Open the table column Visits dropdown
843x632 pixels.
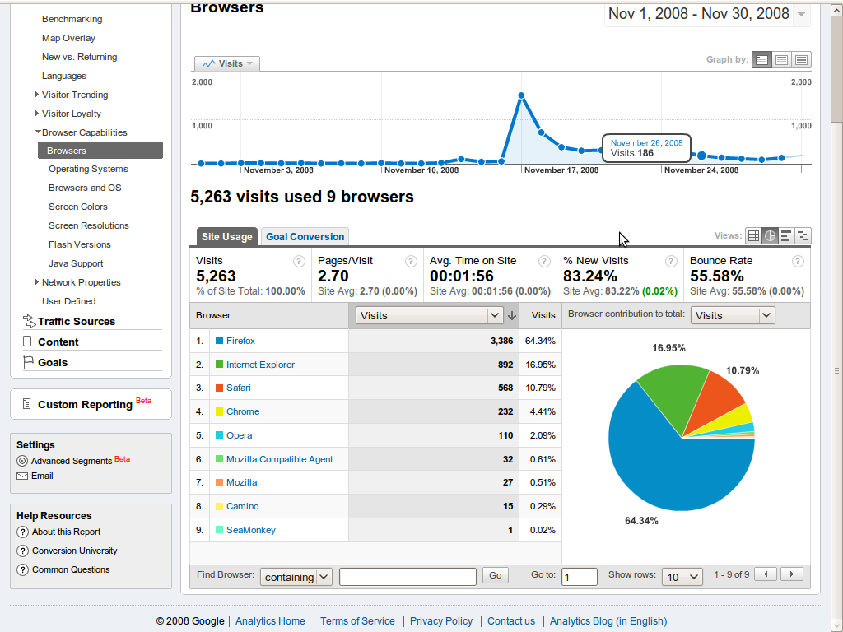coord(429,315)
